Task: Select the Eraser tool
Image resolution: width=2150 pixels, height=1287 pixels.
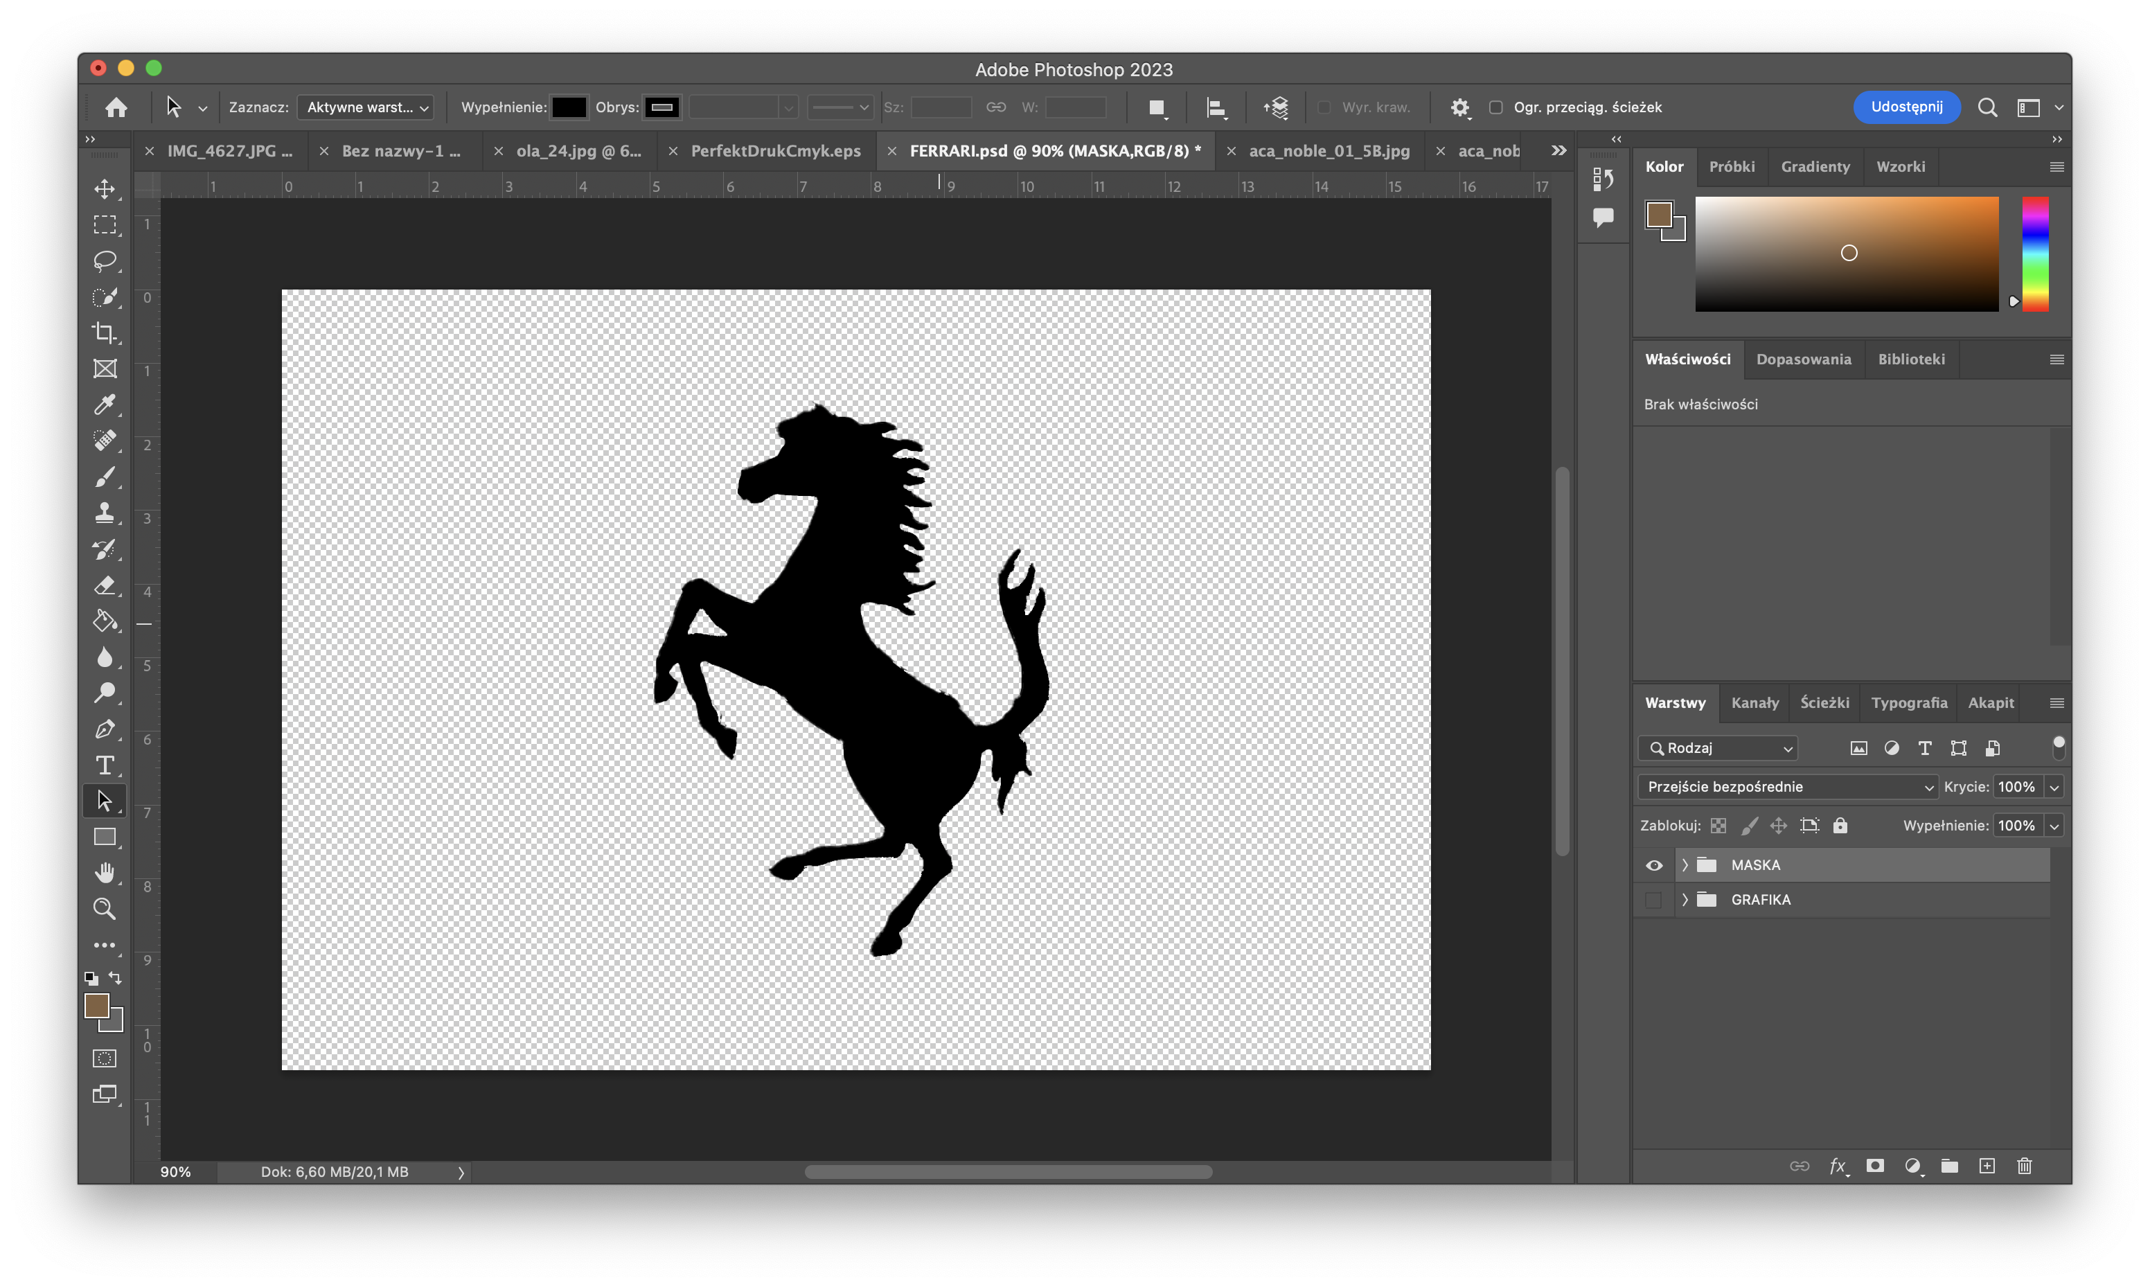Action: point(105,585)
